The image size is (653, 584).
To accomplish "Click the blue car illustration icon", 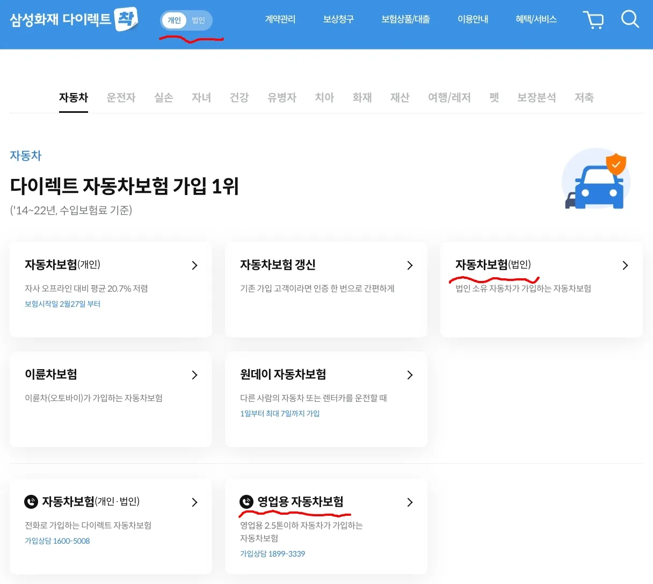I will (x=596, y=180).
